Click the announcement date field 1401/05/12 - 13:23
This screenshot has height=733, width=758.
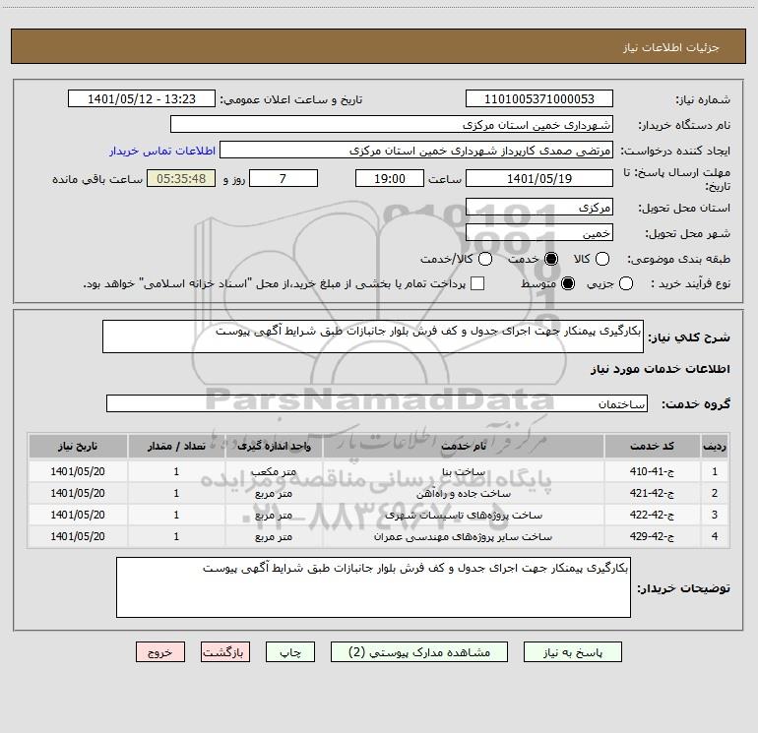142,98
